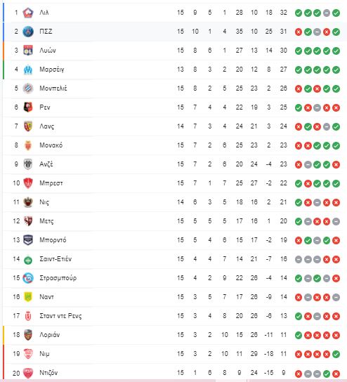This screenshot has height=382, width=347.
Task: Click Νιμ's latest green win indicator
Action: [336, 354]
